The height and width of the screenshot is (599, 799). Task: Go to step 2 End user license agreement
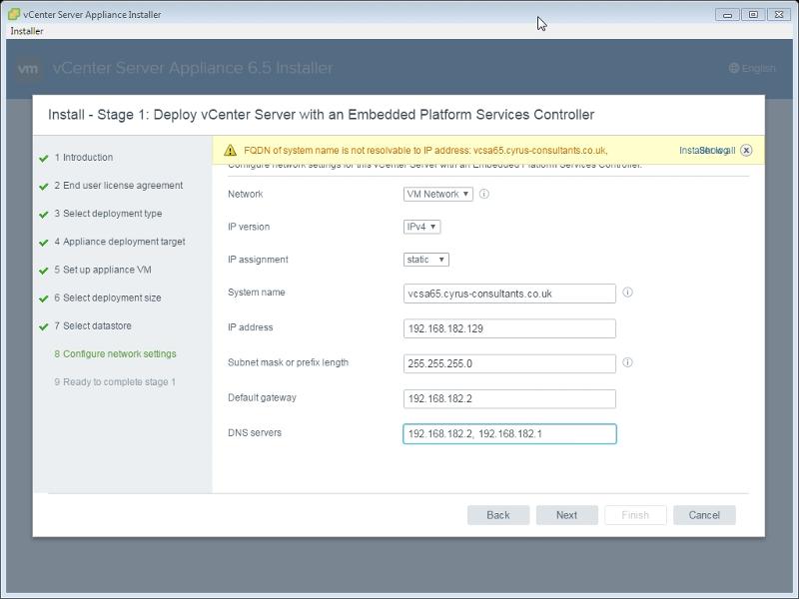pos(118,186)
